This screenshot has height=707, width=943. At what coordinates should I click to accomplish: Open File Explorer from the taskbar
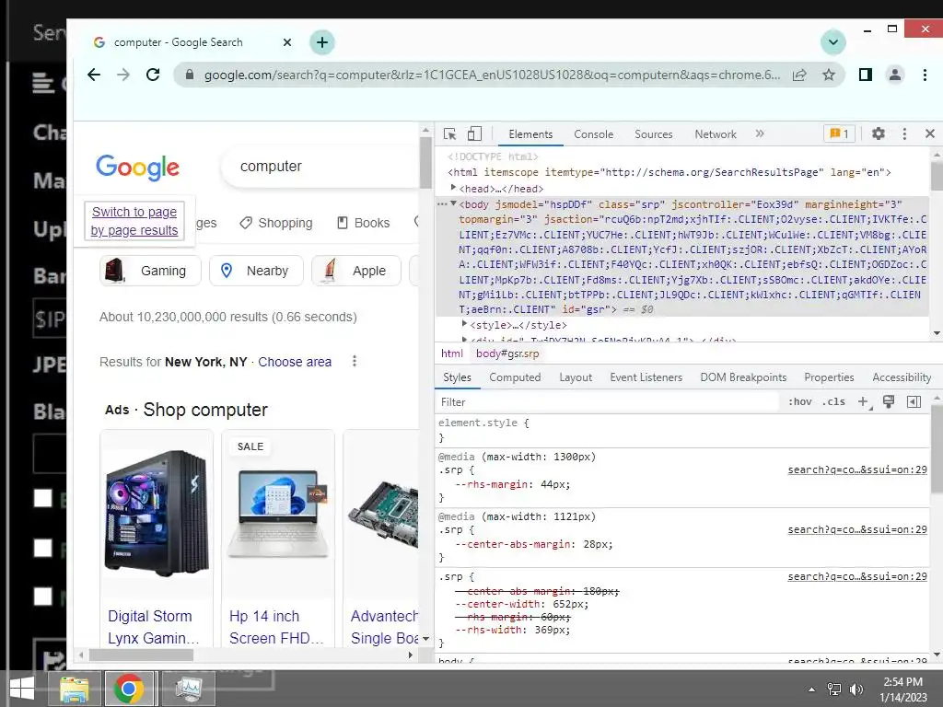74,689
